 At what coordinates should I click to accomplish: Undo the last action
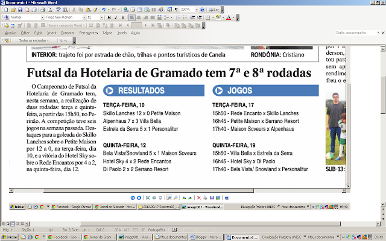tap(104, 10)
